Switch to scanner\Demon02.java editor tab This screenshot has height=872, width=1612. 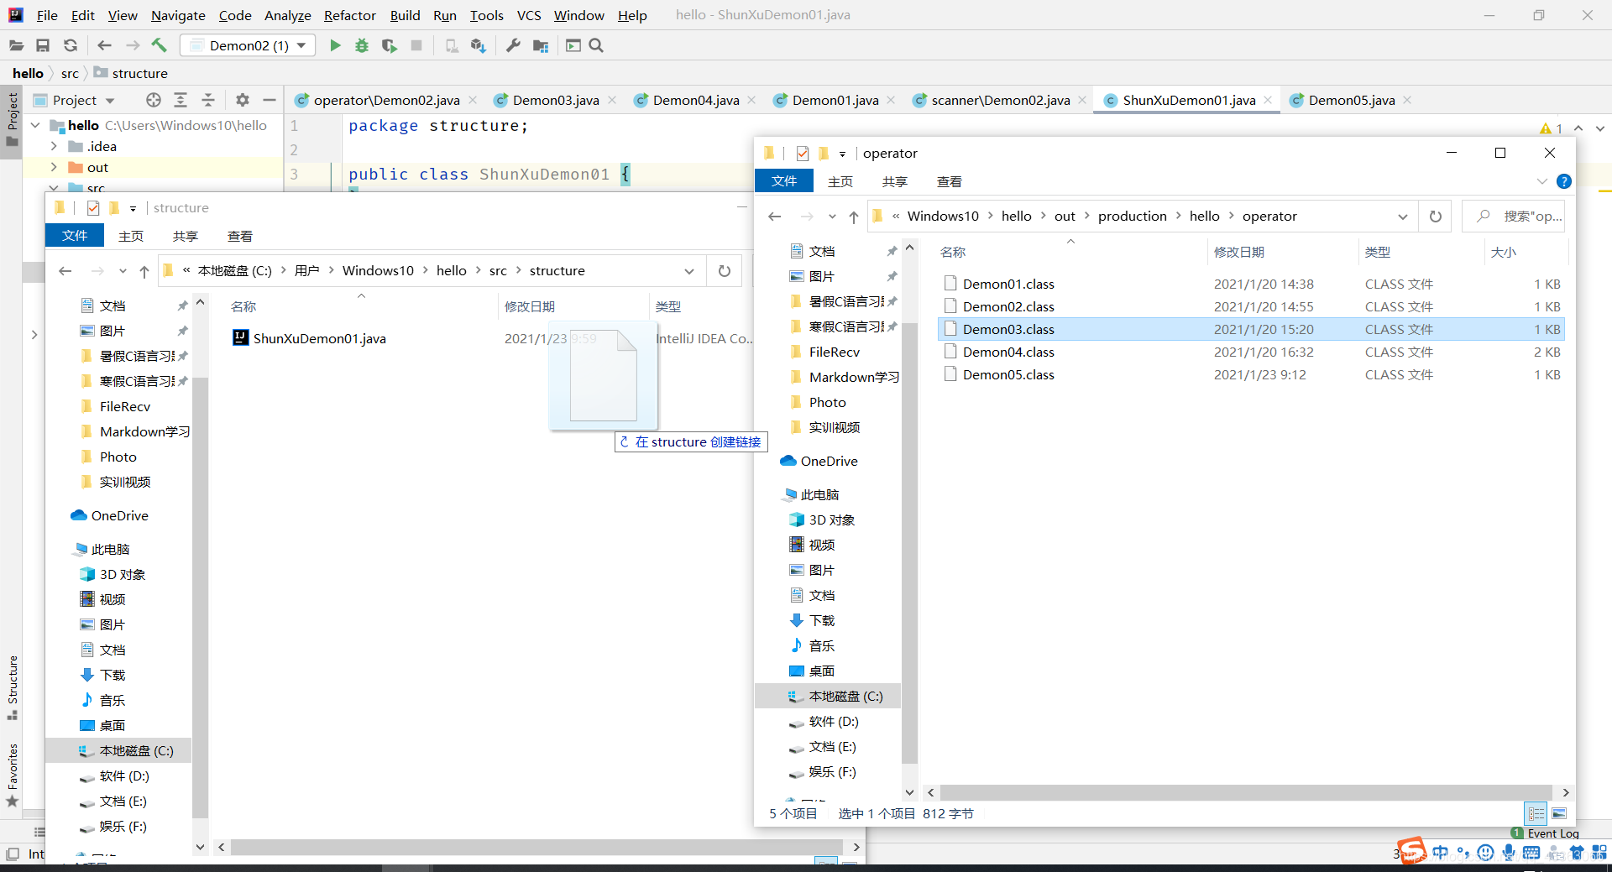point(1000,100)
